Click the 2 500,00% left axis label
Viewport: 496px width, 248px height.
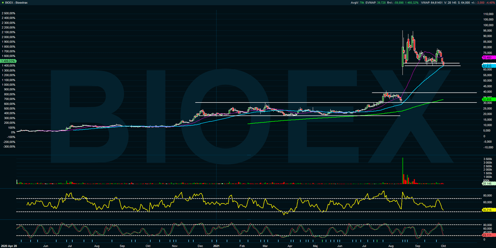8,14
